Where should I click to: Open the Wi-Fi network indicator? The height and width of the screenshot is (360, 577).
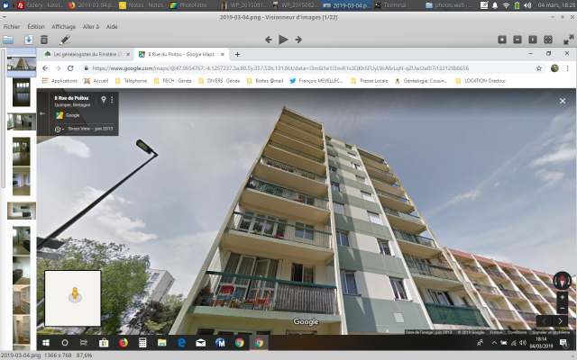(x=507, y=5)
